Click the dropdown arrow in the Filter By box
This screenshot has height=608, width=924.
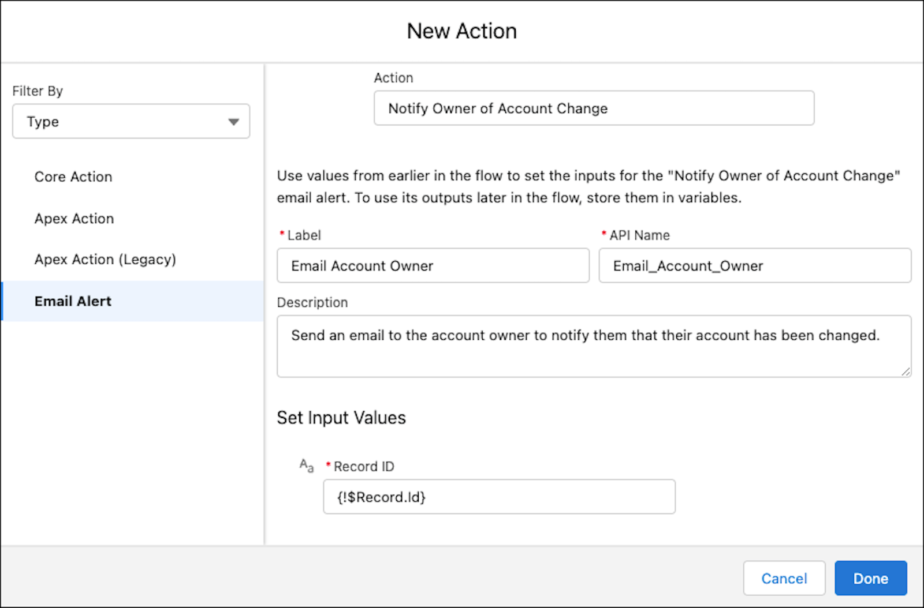pyautogui.click(x=233, y=121)
